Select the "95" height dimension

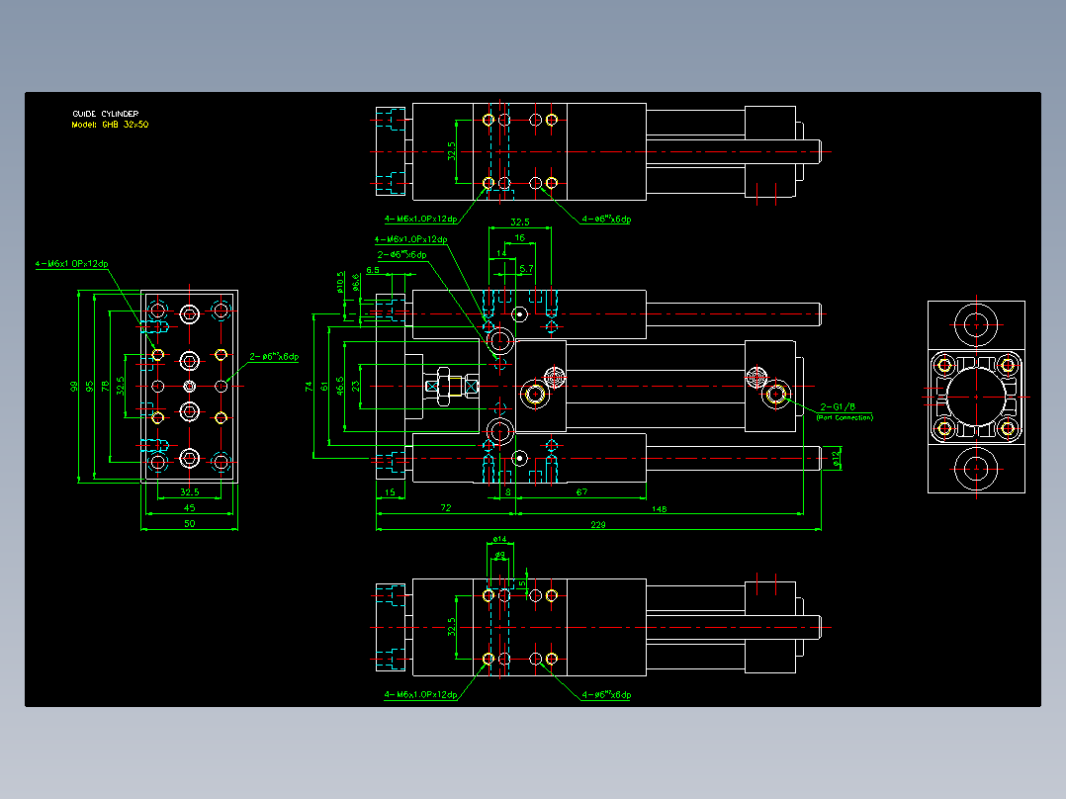90,387
